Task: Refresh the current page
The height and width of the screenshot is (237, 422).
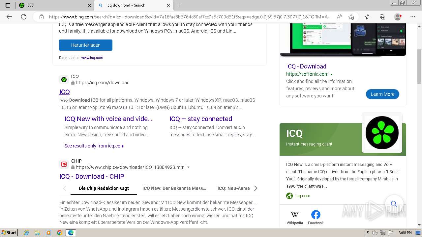Action: 24,17
